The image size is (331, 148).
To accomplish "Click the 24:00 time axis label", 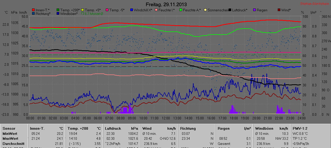I will [301, 118].
